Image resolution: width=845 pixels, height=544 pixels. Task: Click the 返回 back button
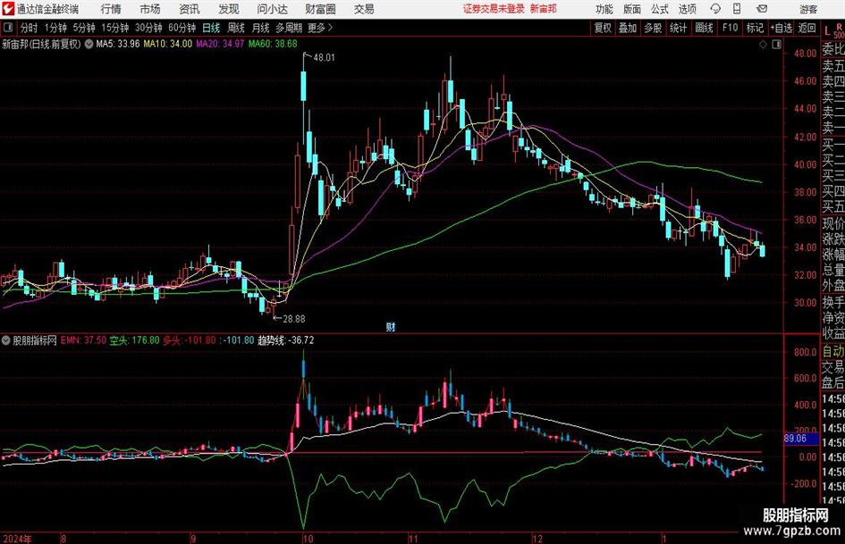pyautogui.click(x=807, y=28)
